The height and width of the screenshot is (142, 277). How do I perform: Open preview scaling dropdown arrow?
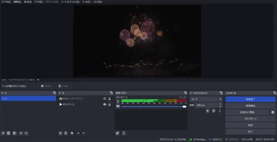click(38, 80)
